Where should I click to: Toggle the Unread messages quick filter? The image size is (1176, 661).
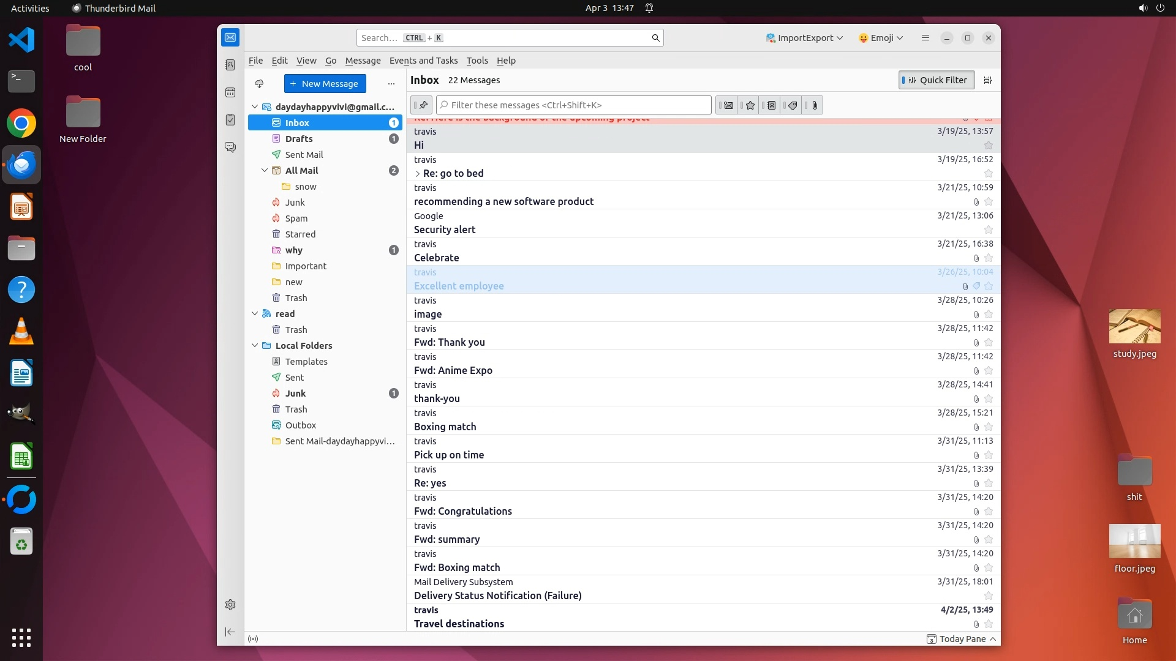[728, 105]
